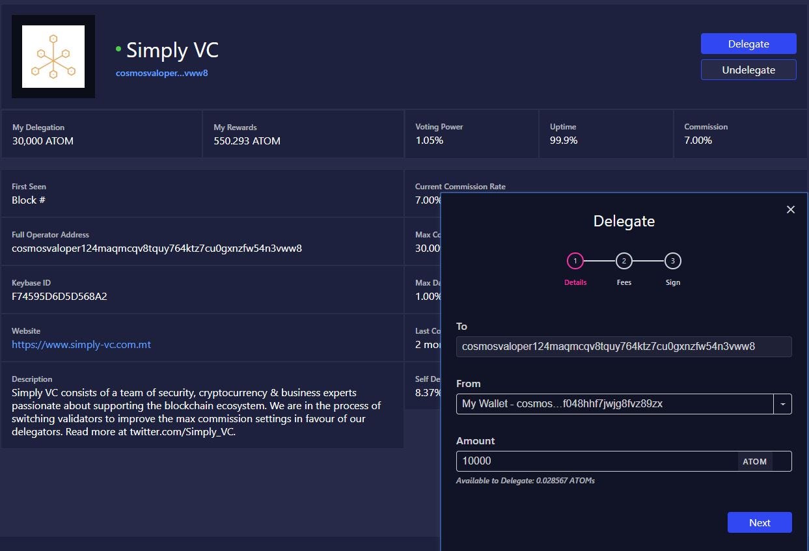The width and height of the screenshot is (809, 551).
Task: Click the green online status dot
Action: [118, 49]
